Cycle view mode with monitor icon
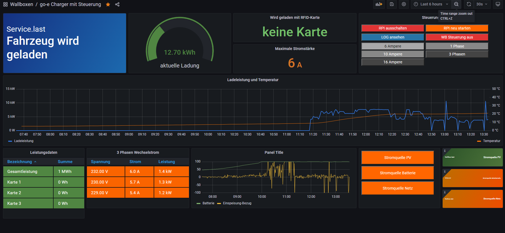This screenshot has height=233, width=505. pos(498,4)
